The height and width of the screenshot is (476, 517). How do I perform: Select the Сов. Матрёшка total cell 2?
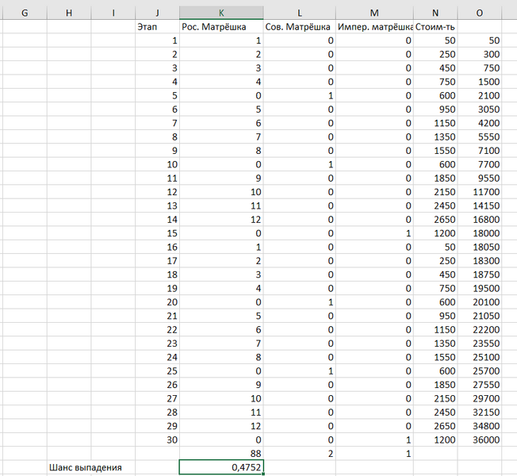[300, 453]
